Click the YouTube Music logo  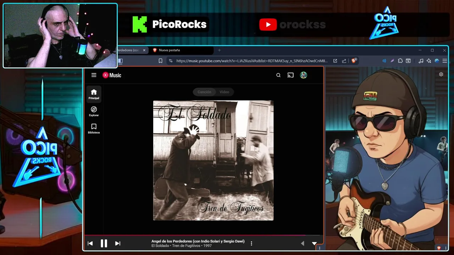pos(112,75)
